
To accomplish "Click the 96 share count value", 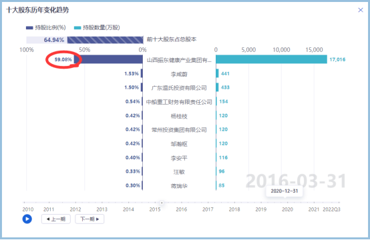I will (x=222, y=171).
